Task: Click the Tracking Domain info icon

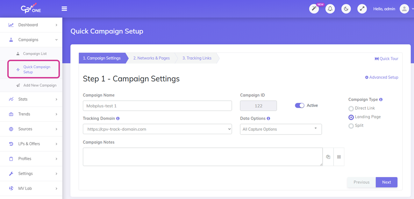Action: [x=118, y=118]
